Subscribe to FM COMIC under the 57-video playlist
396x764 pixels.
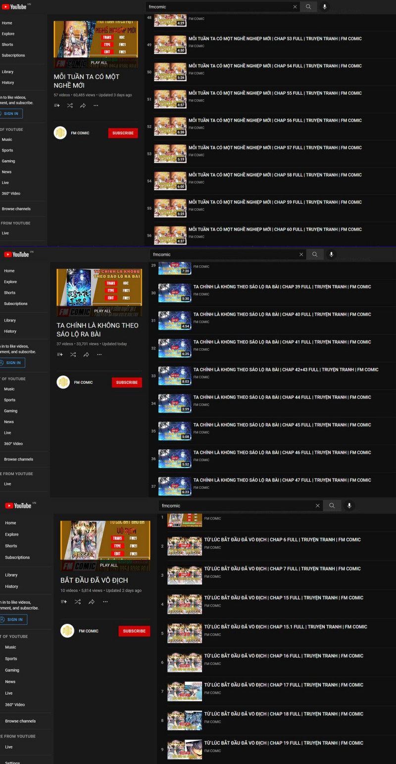(123, 133)
